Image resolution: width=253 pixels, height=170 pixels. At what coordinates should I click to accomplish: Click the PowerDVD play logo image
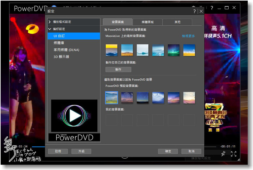tap(74, 116)
